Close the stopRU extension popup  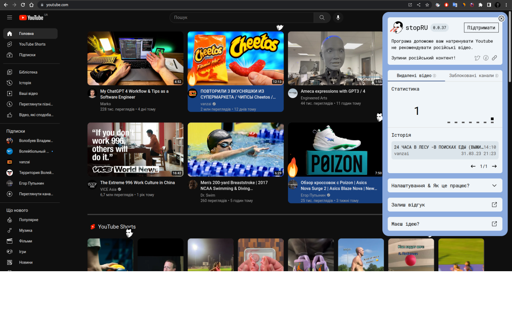coord(501,19)
